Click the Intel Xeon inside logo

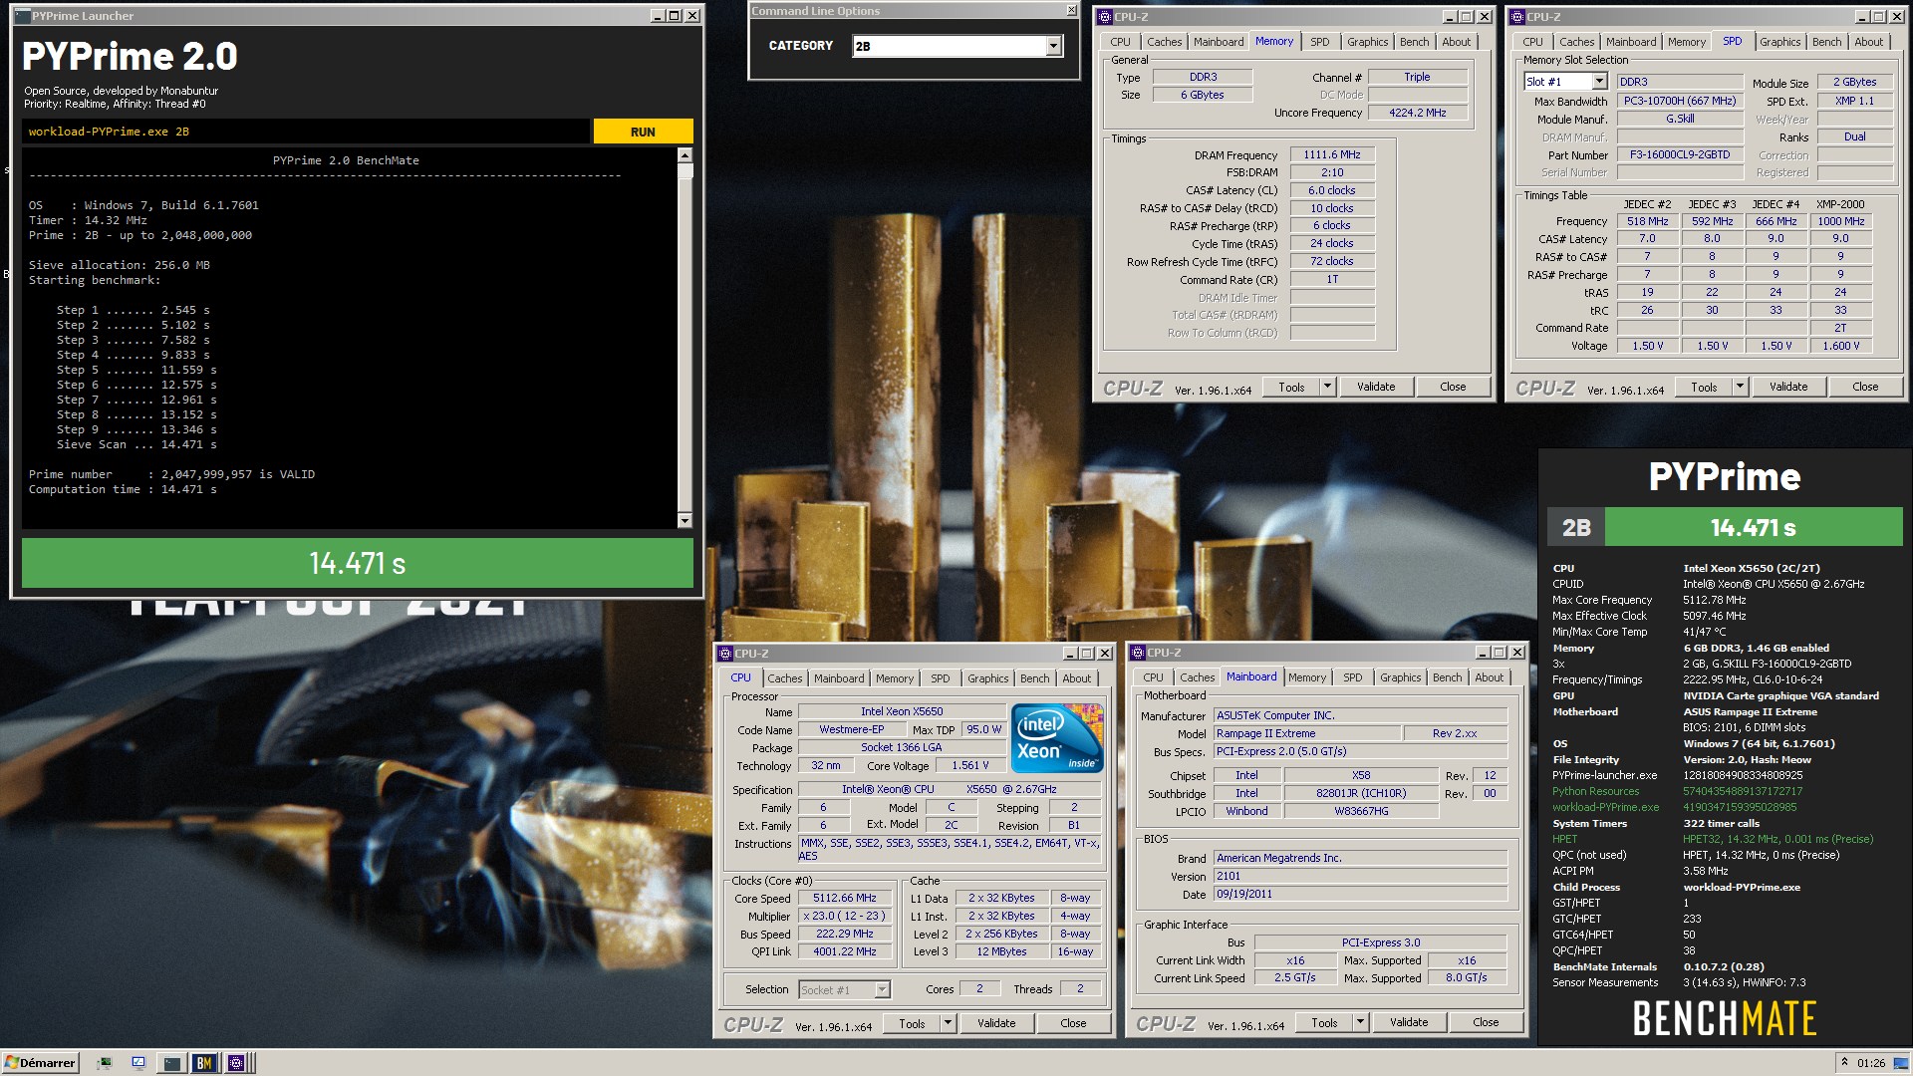[1057, 738]
